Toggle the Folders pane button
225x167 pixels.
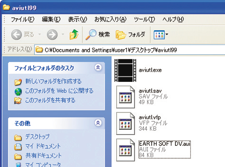click(130, 34)
